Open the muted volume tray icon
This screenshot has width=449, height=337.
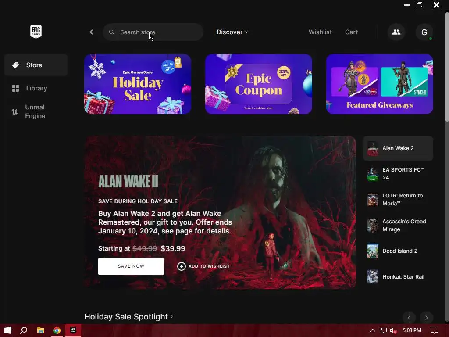(x=393, y=330)
